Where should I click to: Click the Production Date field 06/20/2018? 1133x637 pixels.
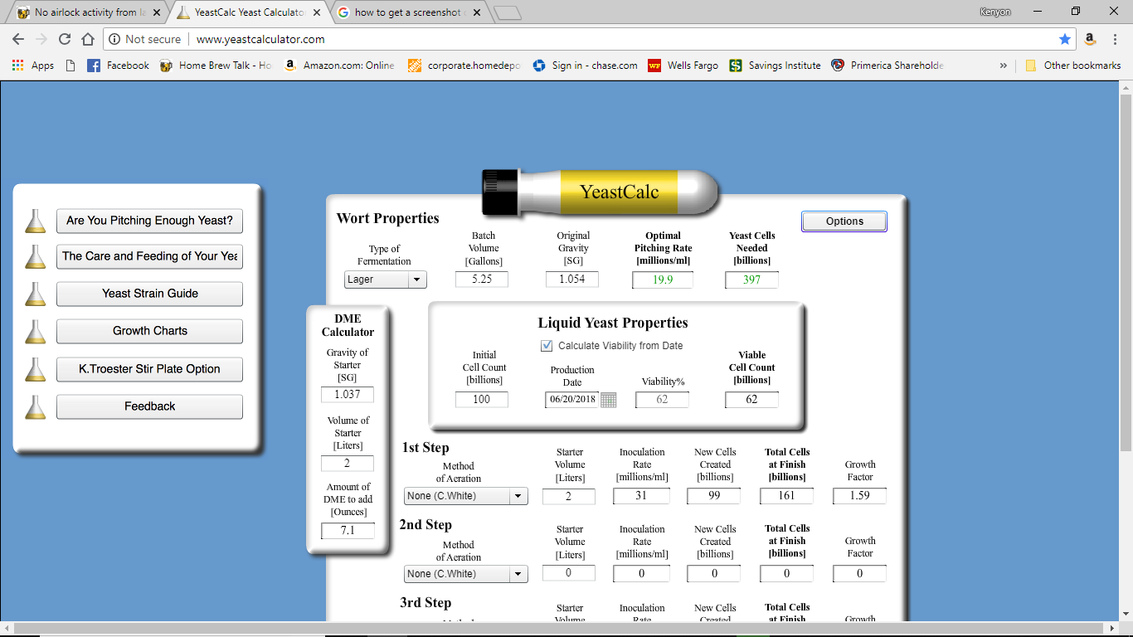tap(572, 400)
